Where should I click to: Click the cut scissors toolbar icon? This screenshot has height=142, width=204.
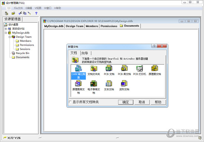coord(20,13)
